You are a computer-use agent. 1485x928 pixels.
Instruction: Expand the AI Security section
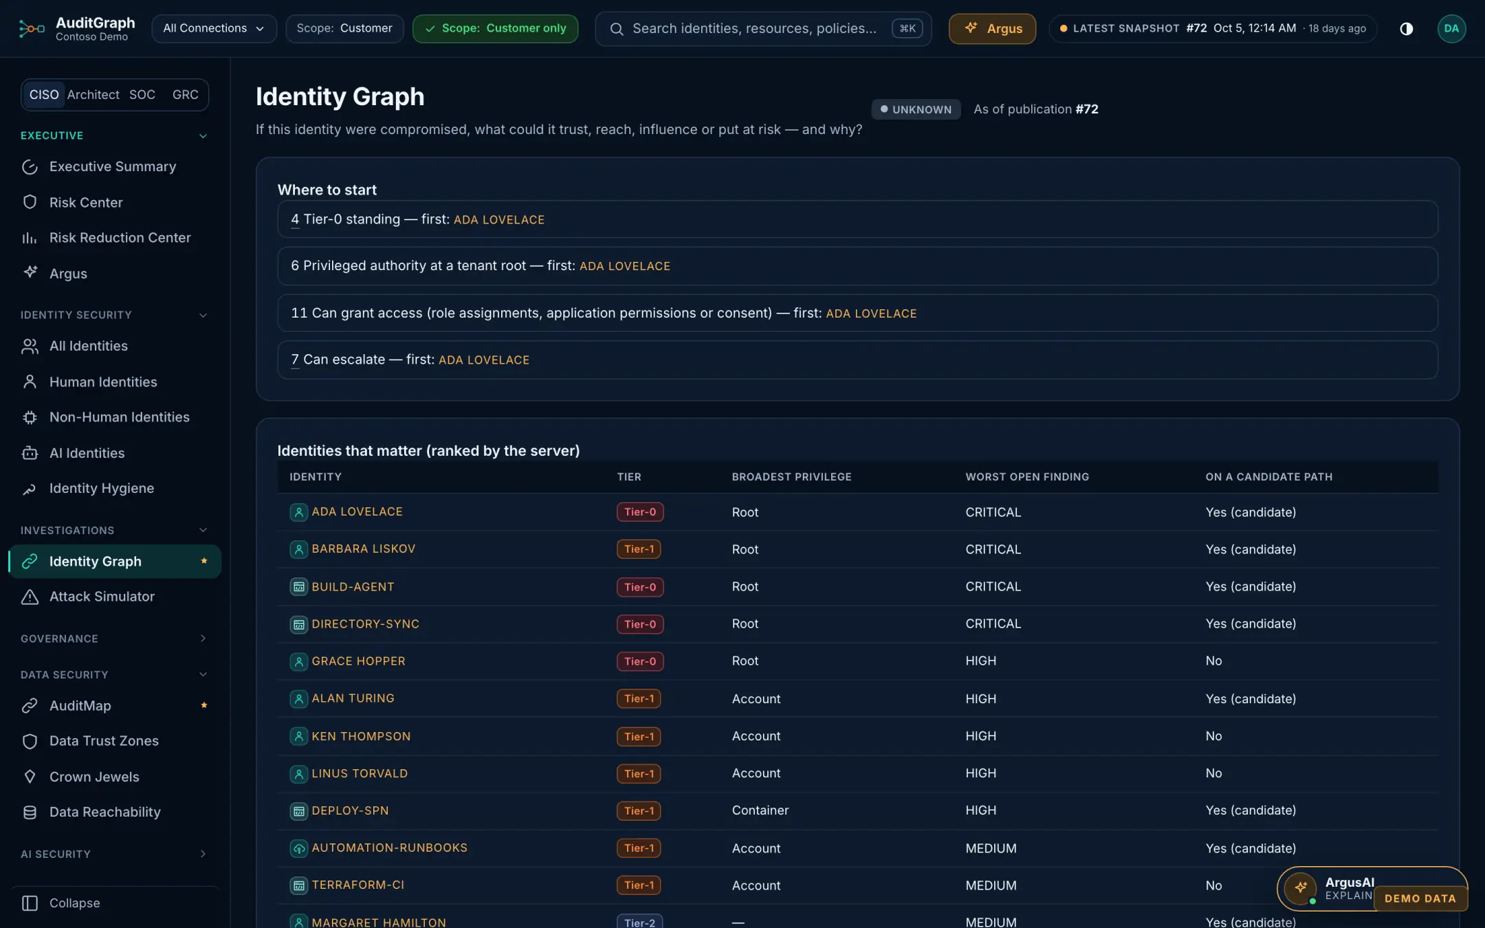(114, 854)
